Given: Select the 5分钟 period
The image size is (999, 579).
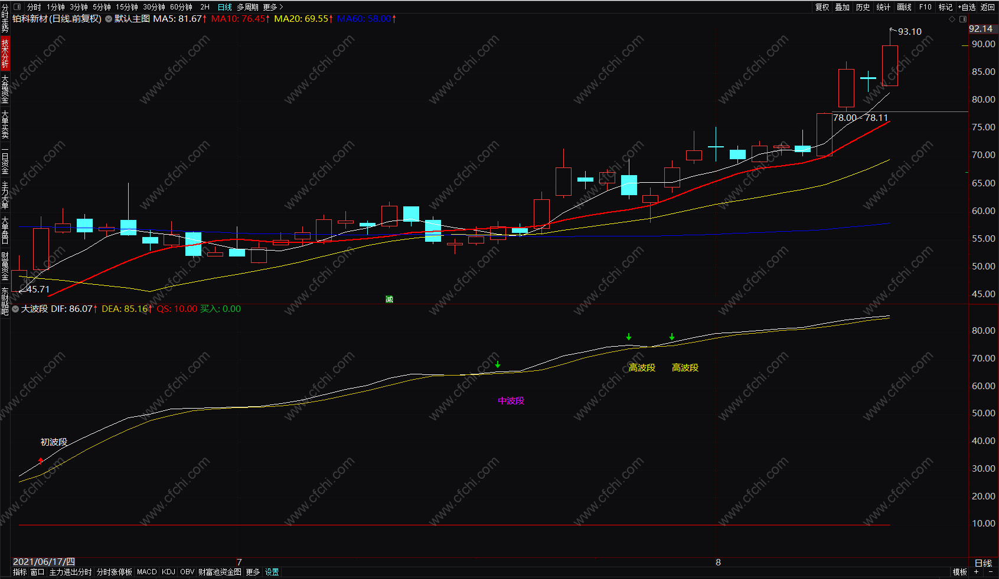Looking at the screenshot, I should click(102, 7).
